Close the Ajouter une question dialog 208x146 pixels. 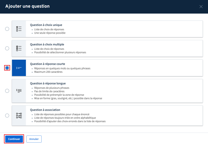pos(201,7)
